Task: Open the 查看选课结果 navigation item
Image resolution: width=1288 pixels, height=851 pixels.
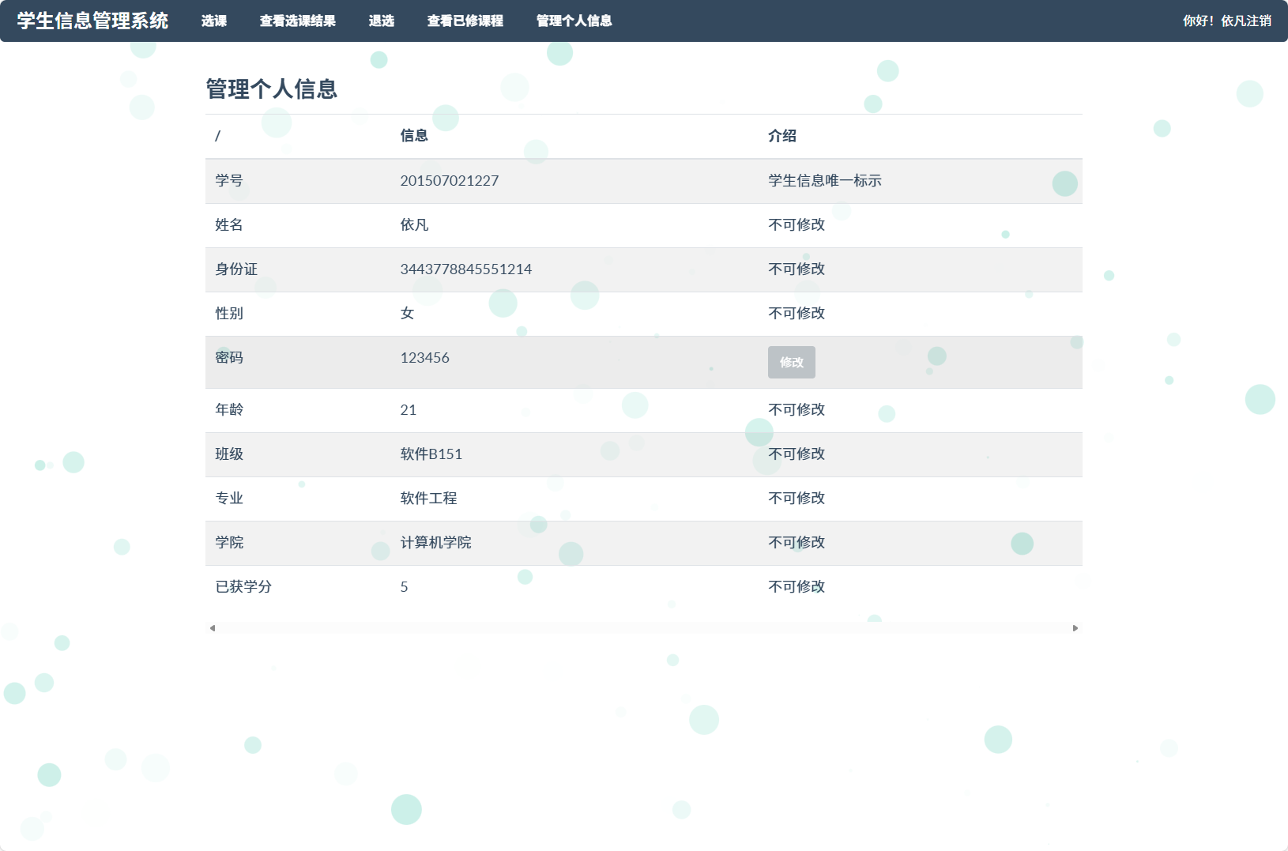Action: tap(298, 21)
